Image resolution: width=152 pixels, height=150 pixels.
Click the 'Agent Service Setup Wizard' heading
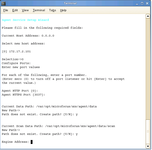[x=25, y=20]
